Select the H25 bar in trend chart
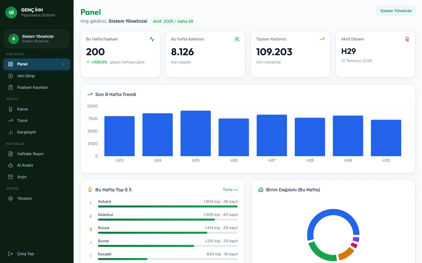The height and width of the screenshot is (263, 422). coord(196,133)
